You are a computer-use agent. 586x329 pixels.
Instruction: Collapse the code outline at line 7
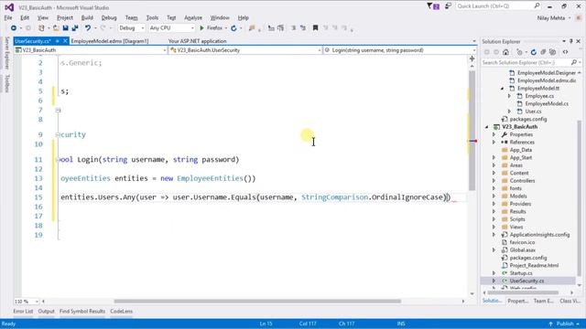[58, 110]
